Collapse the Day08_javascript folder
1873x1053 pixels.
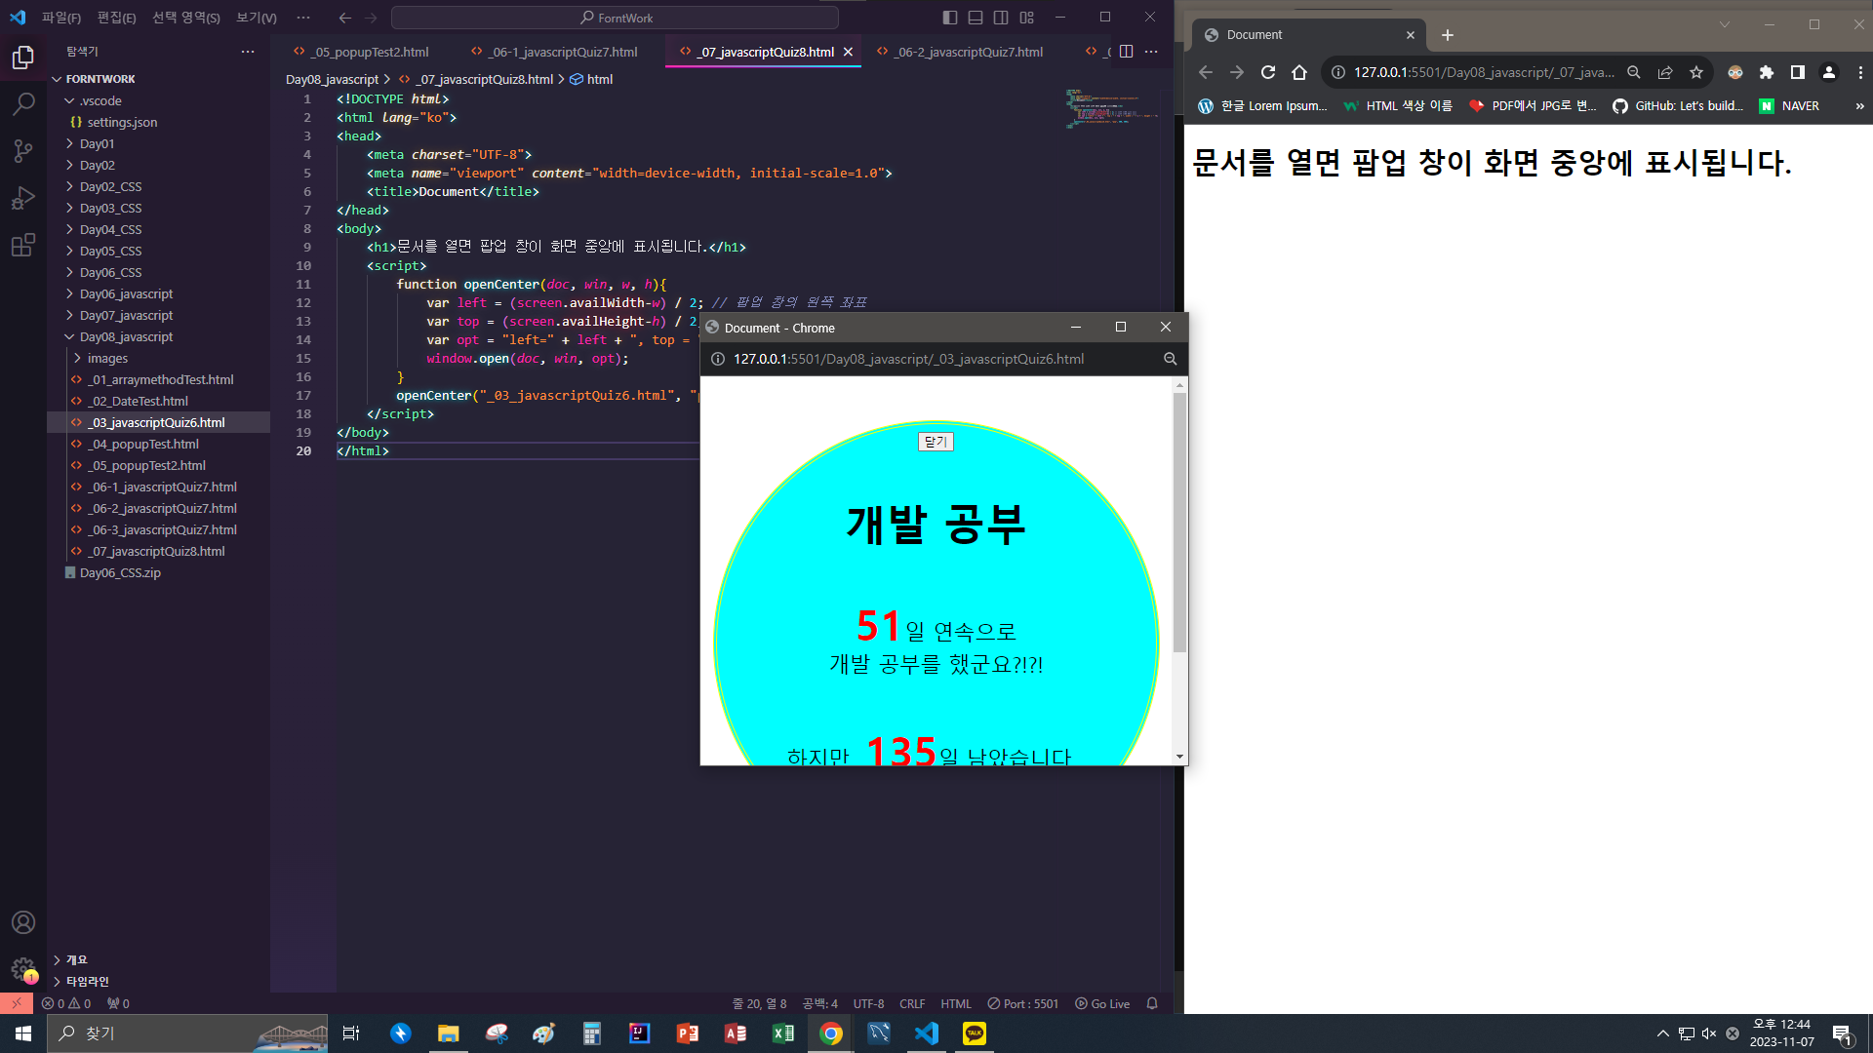(126, 336)
